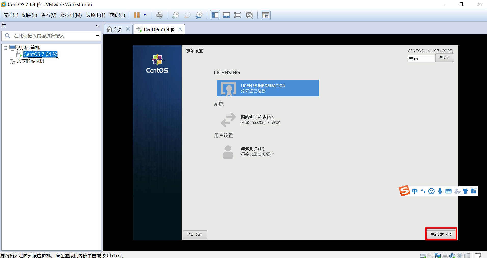
Task: Open LICENSE INFORMATION settings
Action: [268, 88]
